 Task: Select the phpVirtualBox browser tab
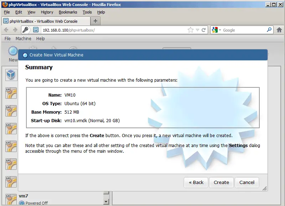coord(46,21)
